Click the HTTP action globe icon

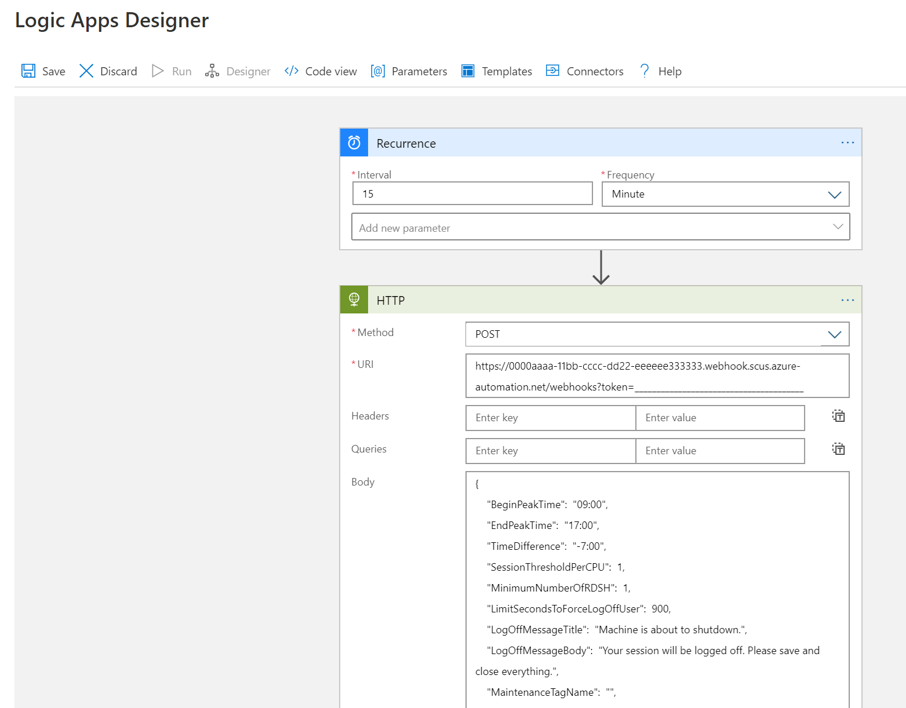(354, 300)
